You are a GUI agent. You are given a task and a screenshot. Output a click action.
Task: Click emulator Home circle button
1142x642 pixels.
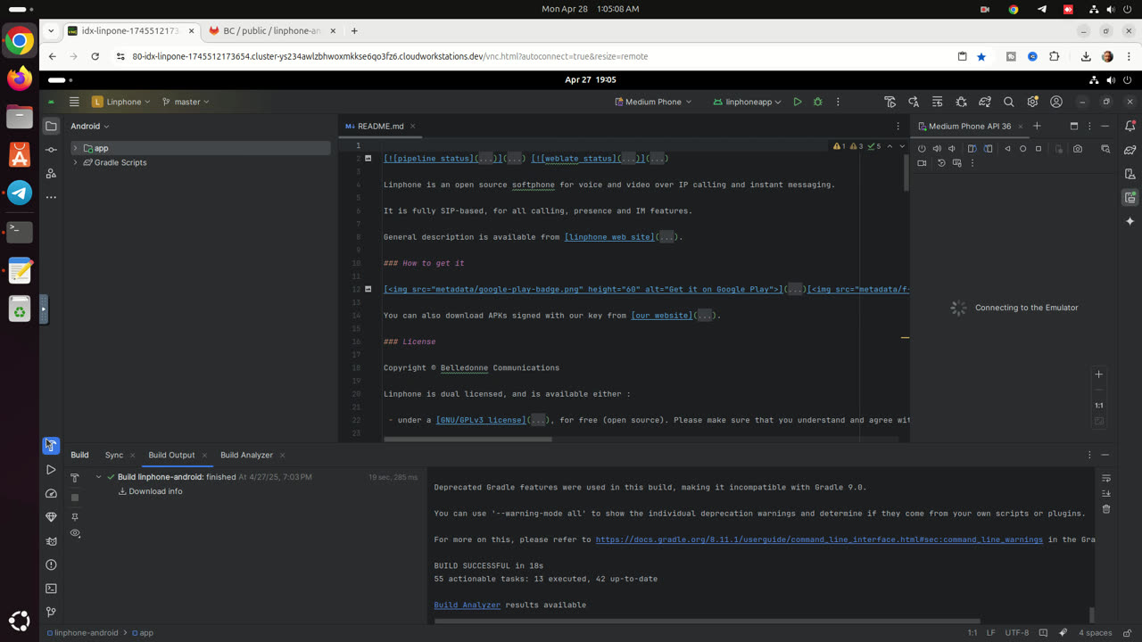(x=1022, y=149)
